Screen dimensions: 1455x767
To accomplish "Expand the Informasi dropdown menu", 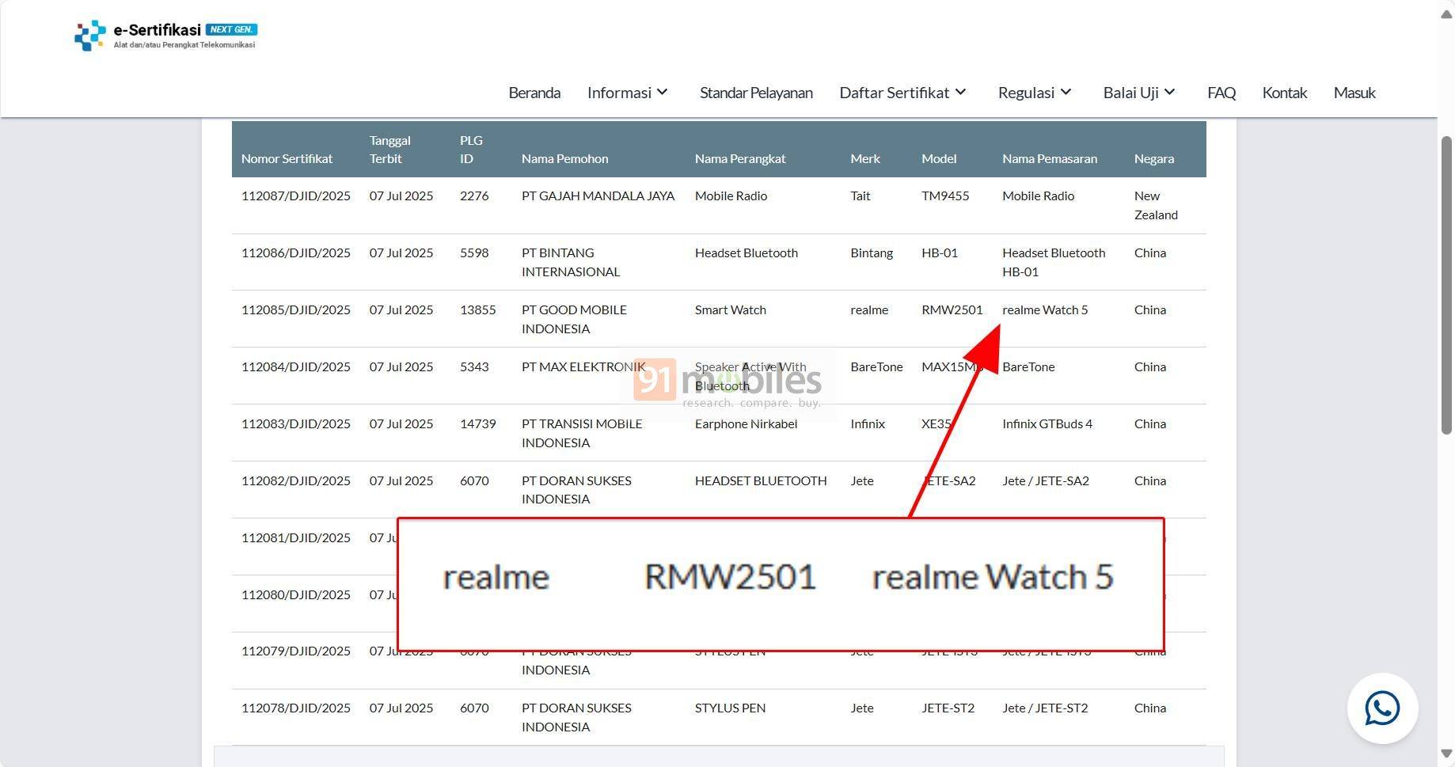I will [x=628, y=93].
